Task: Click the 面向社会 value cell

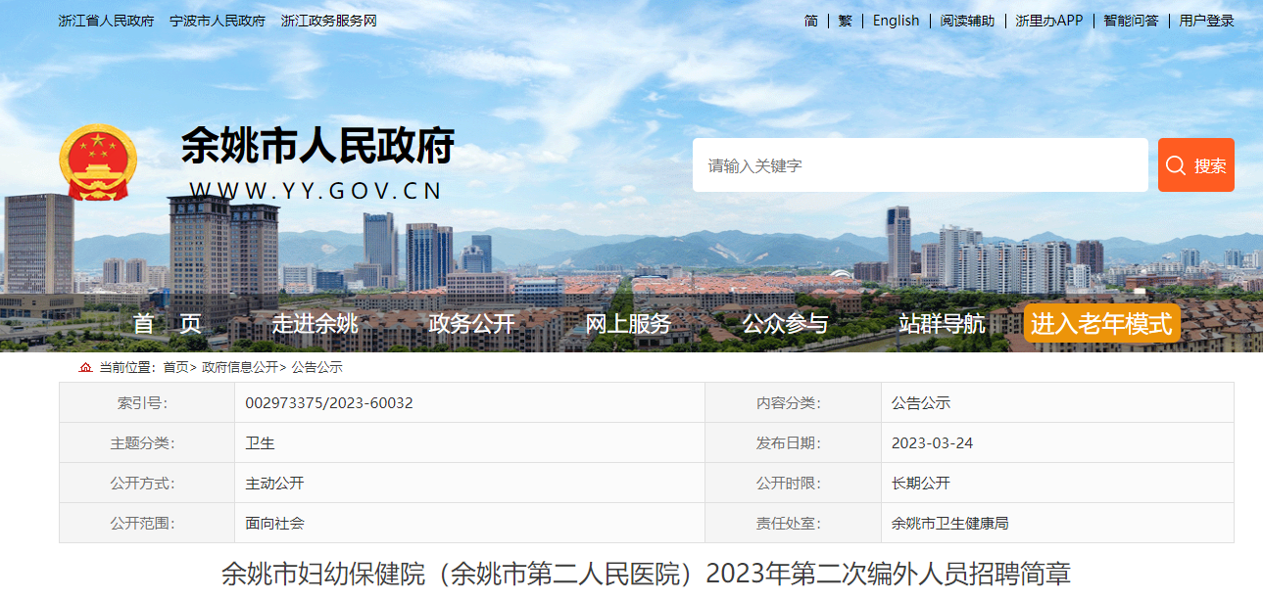Action: click(x=470, y=523)
